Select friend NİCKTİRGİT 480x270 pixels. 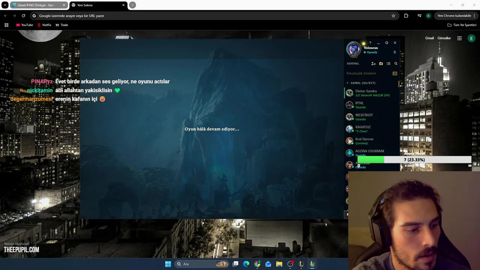click(x=372, y=117)
